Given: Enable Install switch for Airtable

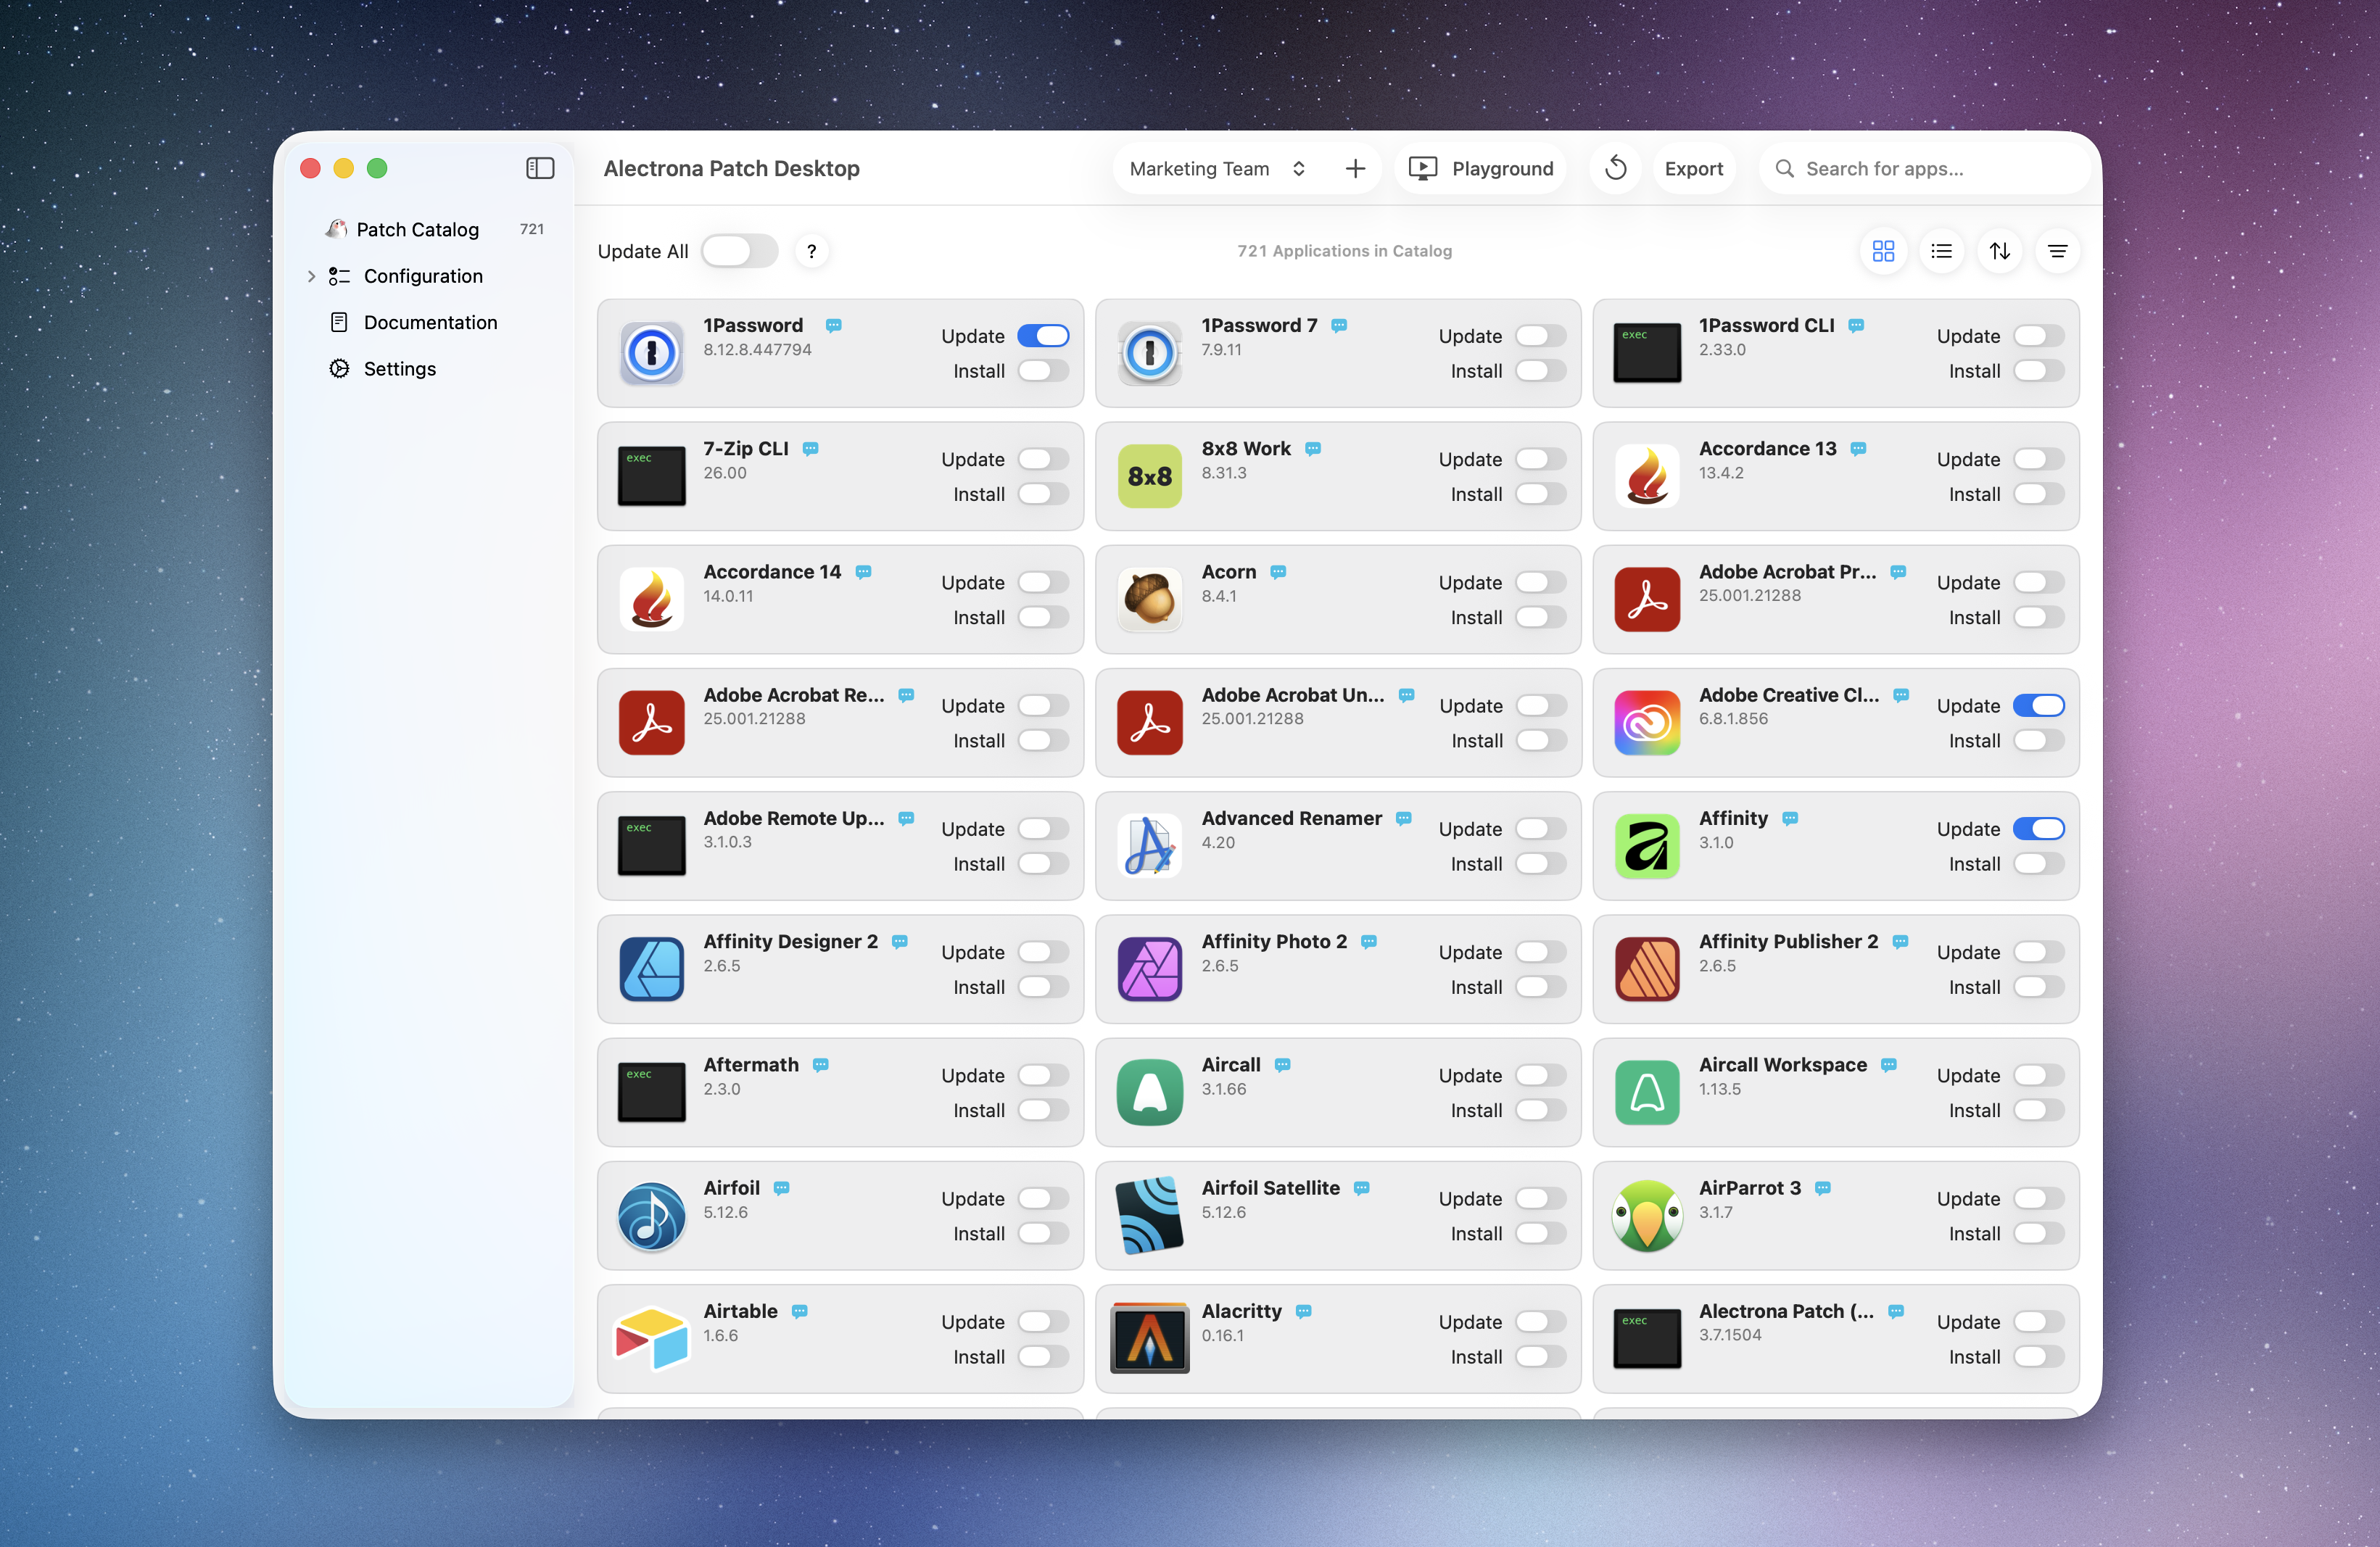Looking at the screenshot, I should [x=1043, y=1356].
